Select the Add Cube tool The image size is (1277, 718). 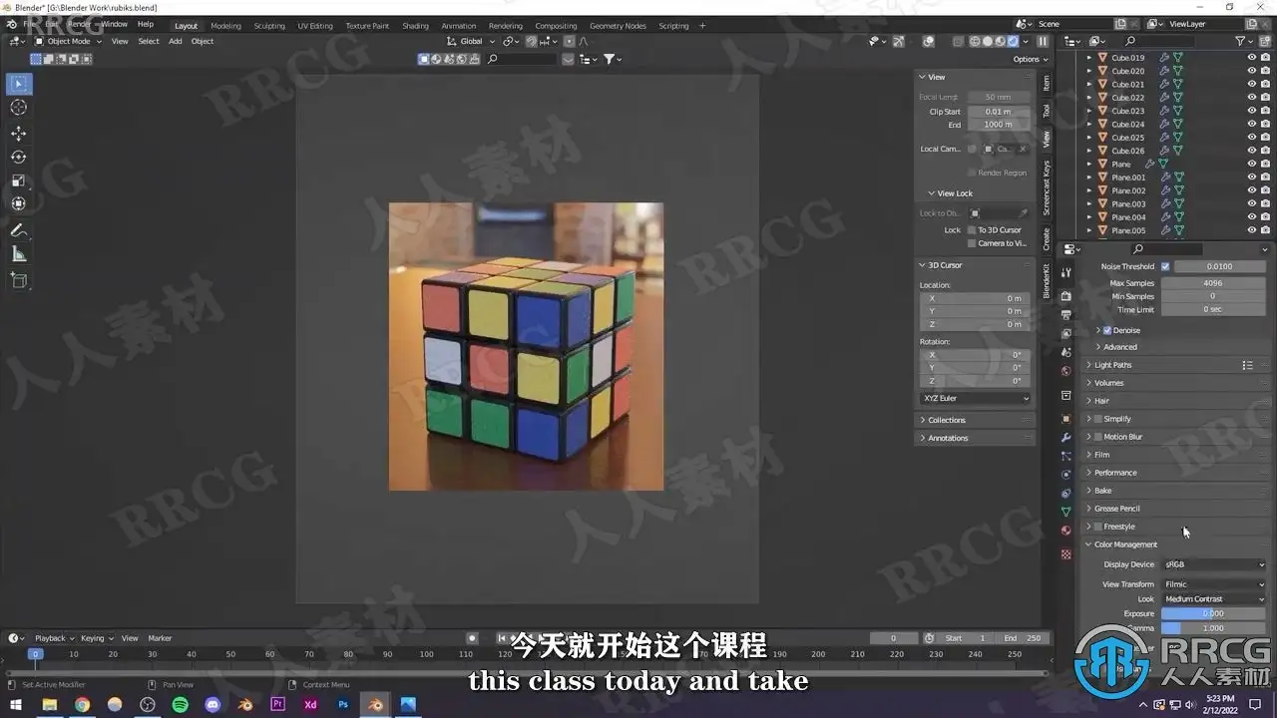click(x=18, y=280)
